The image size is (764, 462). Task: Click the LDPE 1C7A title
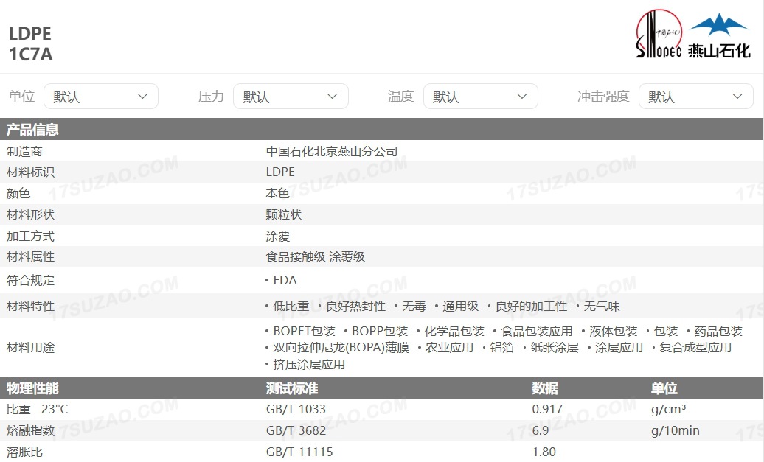(31, 43)
